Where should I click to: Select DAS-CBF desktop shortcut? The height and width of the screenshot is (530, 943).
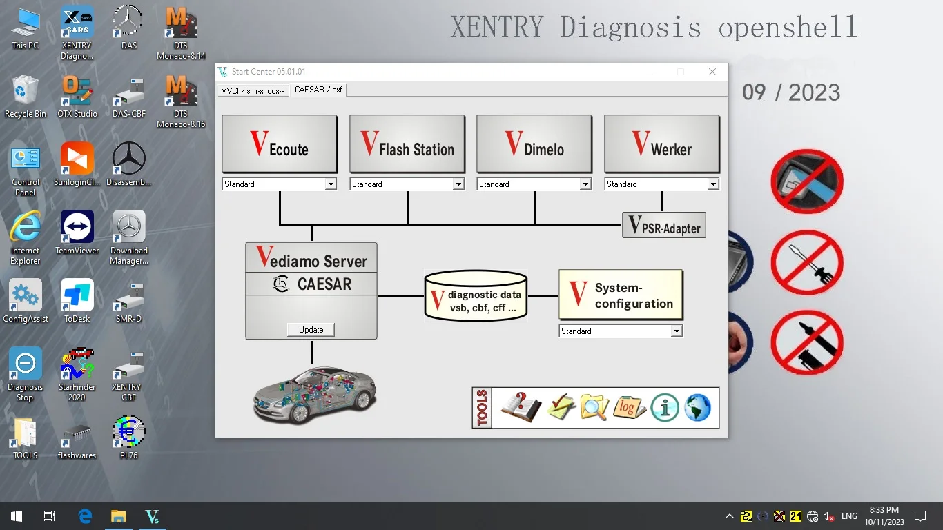(129, 96)
